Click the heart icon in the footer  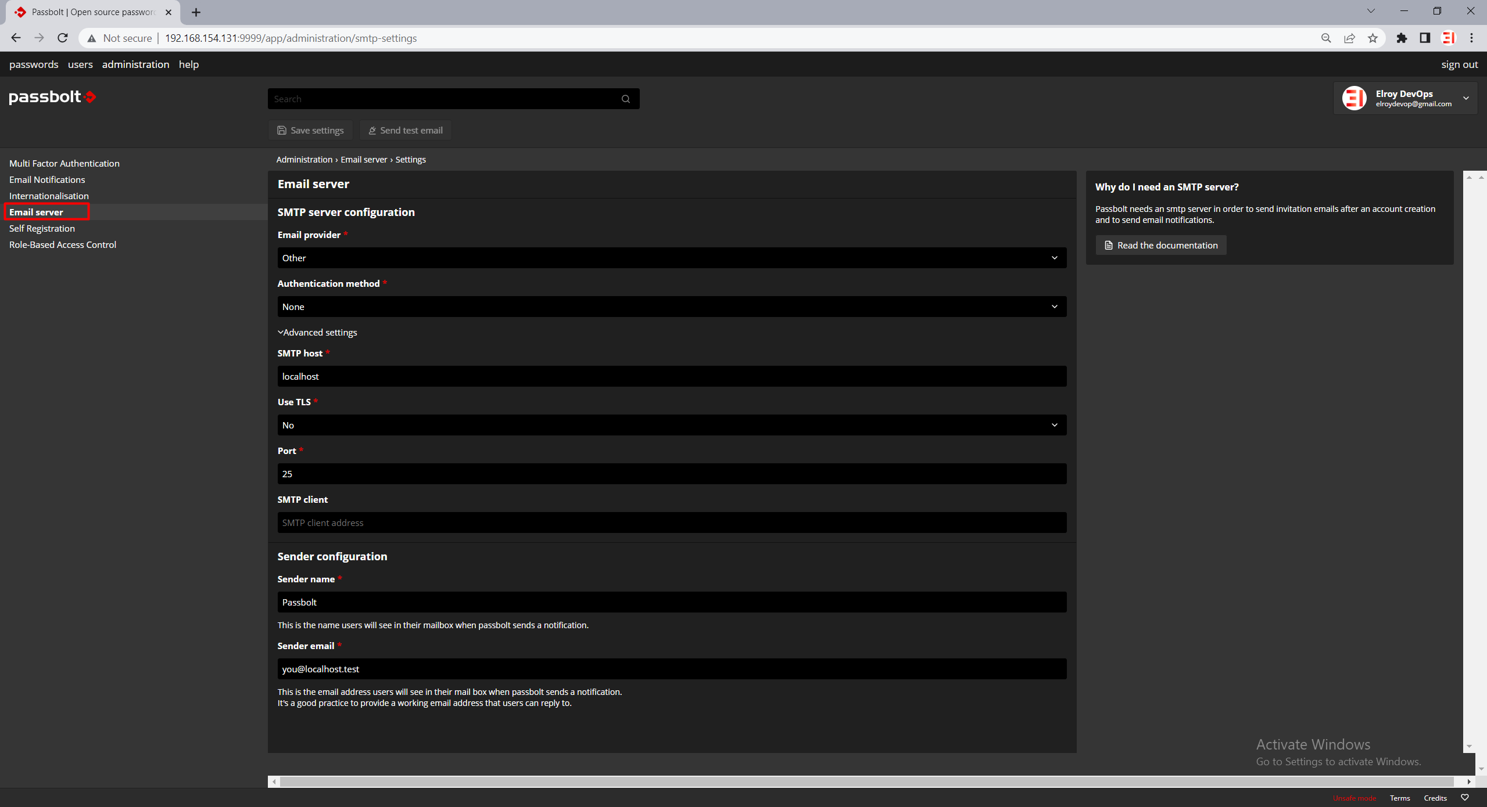[1465, 798]
